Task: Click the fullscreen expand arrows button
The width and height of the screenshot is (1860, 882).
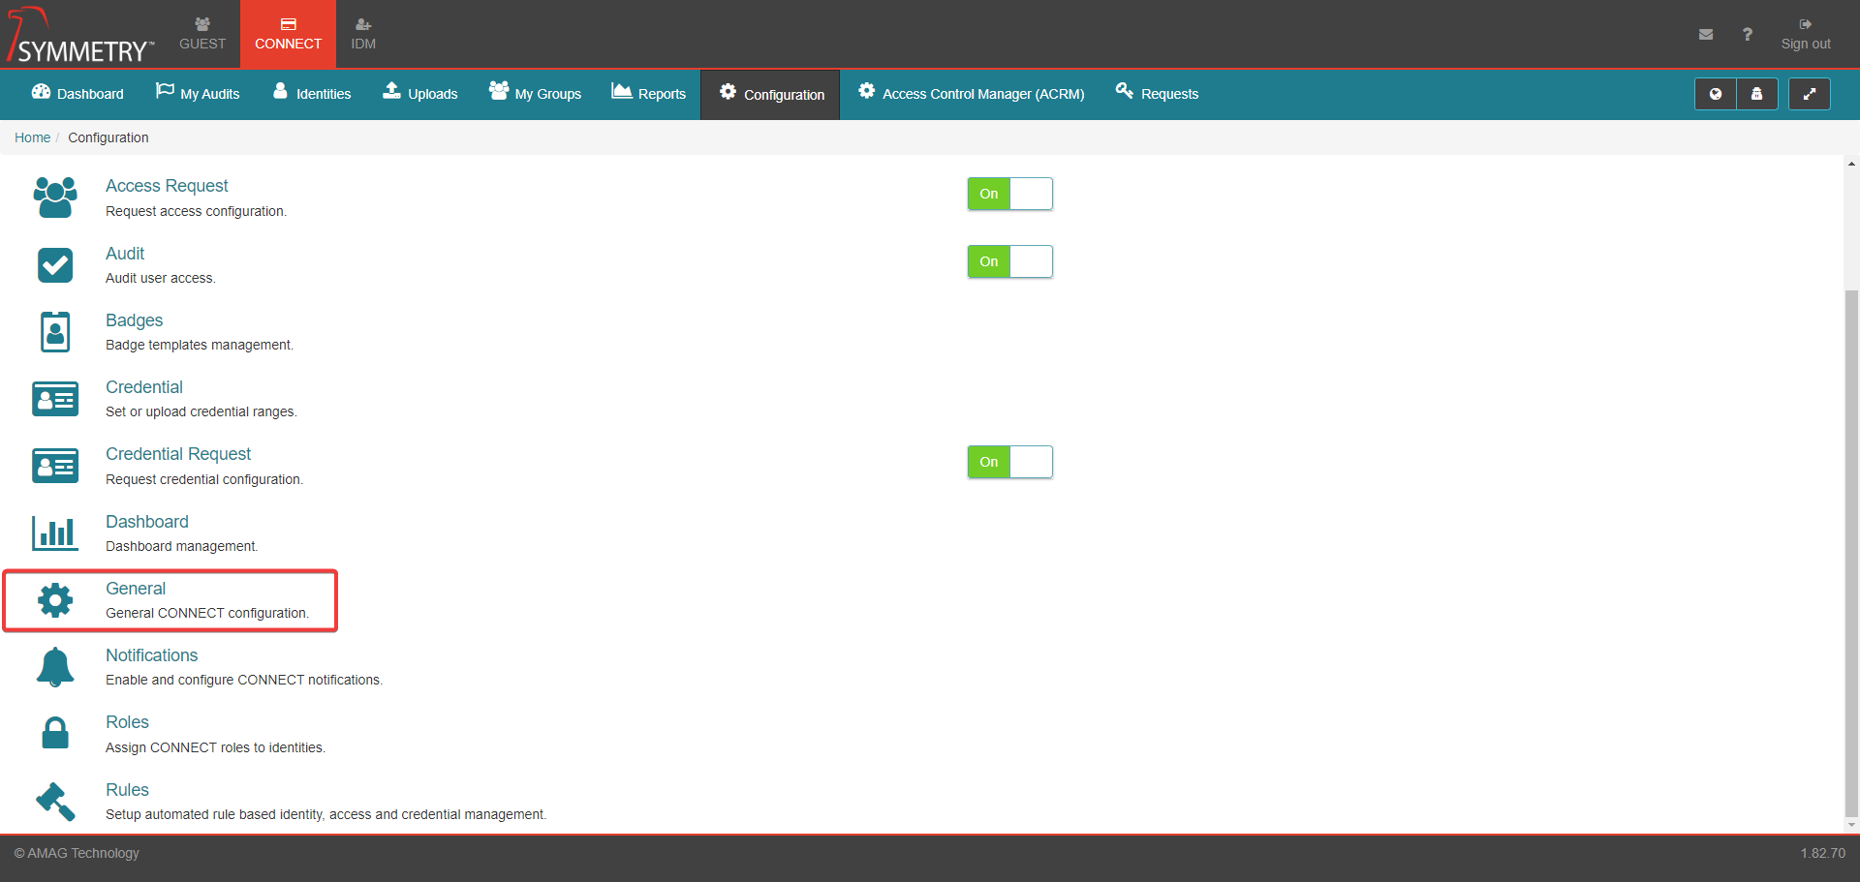Action: [1809, 94]
